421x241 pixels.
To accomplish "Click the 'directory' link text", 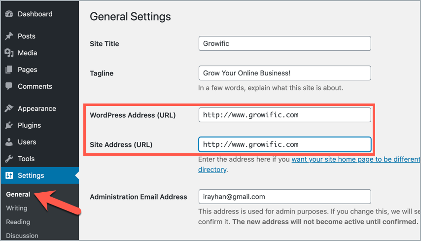I will pos(212,170).
